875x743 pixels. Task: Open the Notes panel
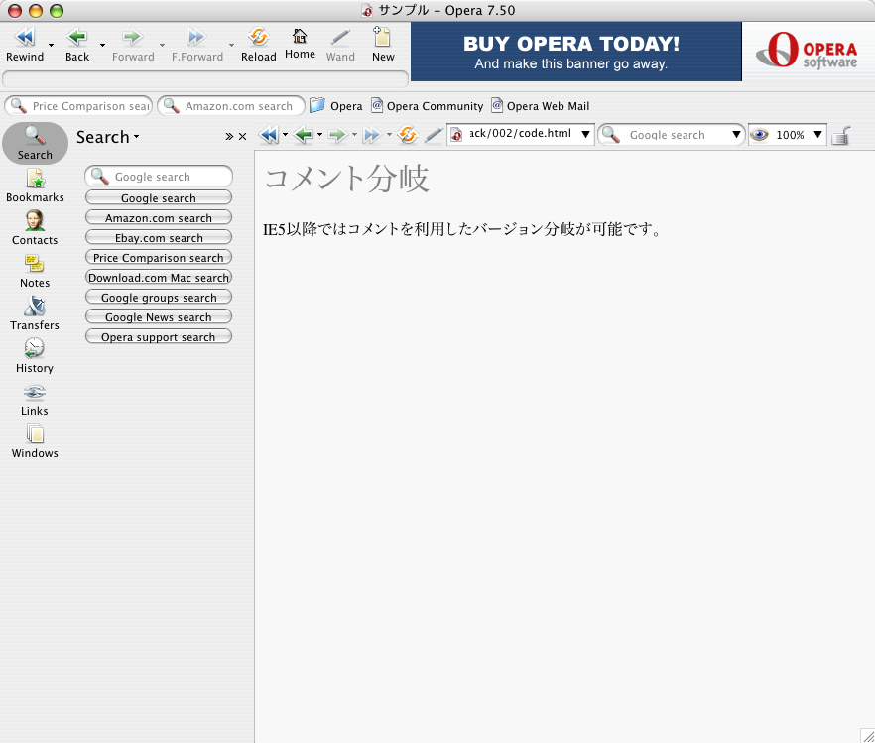(x=35, y=265)
